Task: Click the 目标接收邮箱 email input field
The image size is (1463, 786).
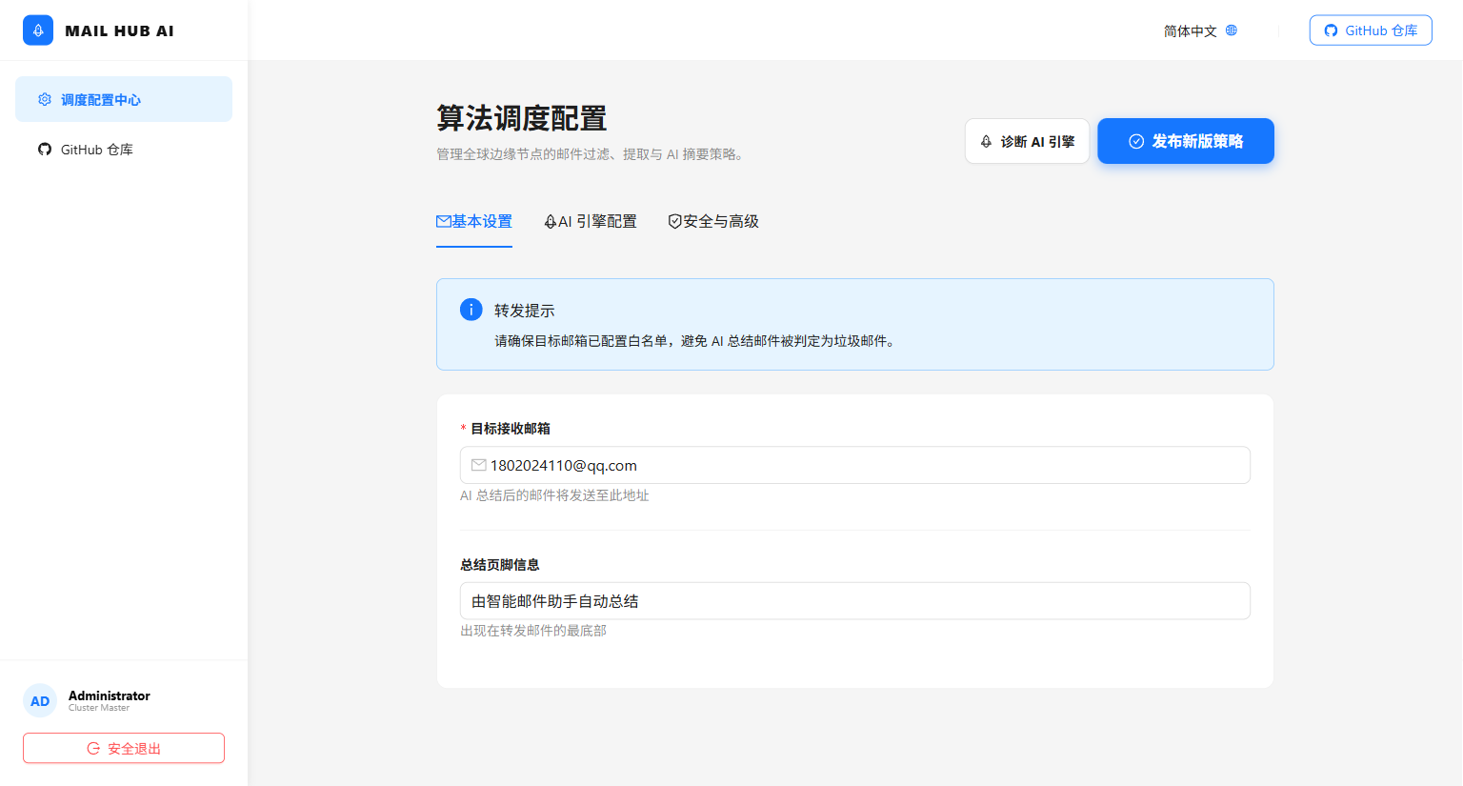Action: pos(854,465)
